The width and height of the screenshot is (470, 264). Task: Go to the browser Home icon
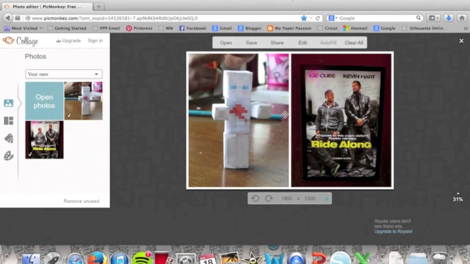click(x=462, y=18)
